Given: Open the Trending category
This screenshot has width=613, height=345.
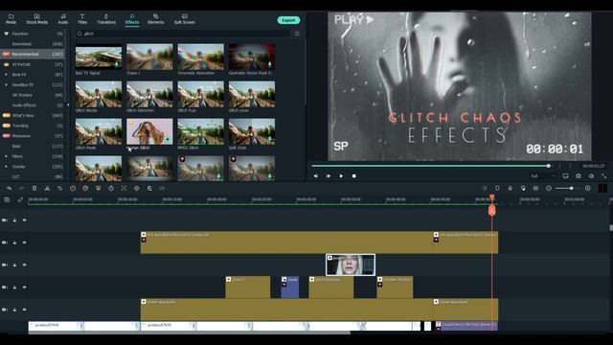Looking at the screenshot, I should (32, 126).
